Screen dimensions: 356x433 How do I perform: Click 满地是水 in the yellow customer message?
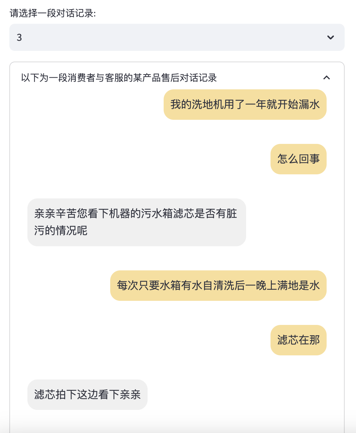[299, 285]
